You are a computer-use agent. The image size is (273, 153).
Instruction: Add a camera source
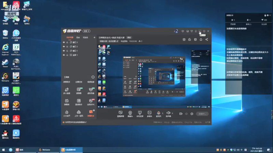click(x=130, y=114)
